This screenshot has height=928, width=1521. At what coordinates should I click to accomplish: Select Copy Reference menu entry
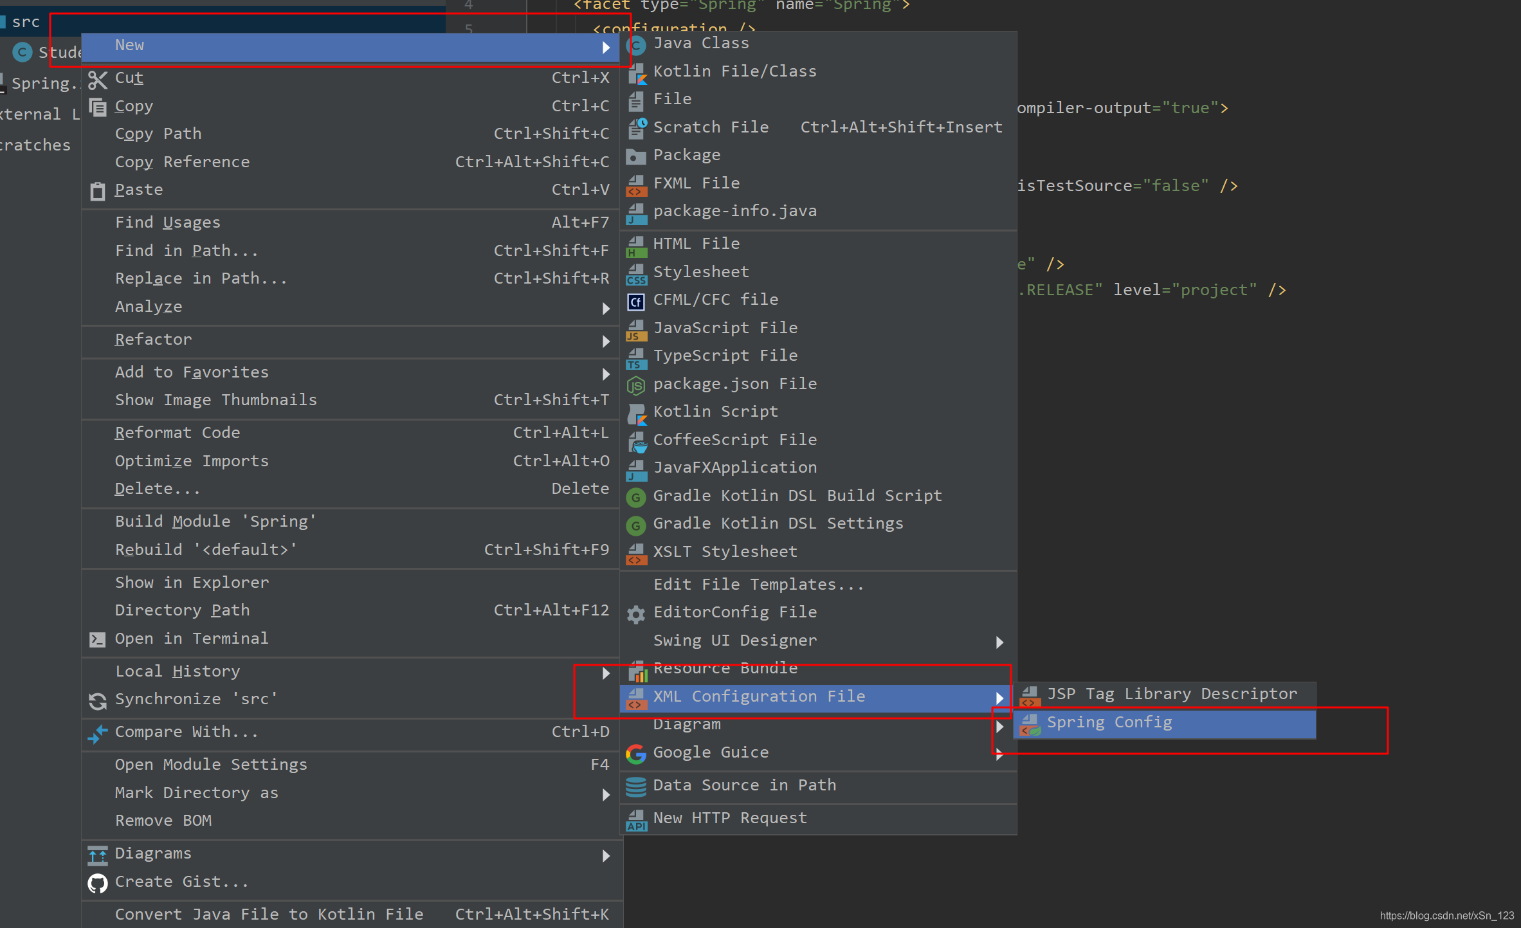(x=352, y=162)
